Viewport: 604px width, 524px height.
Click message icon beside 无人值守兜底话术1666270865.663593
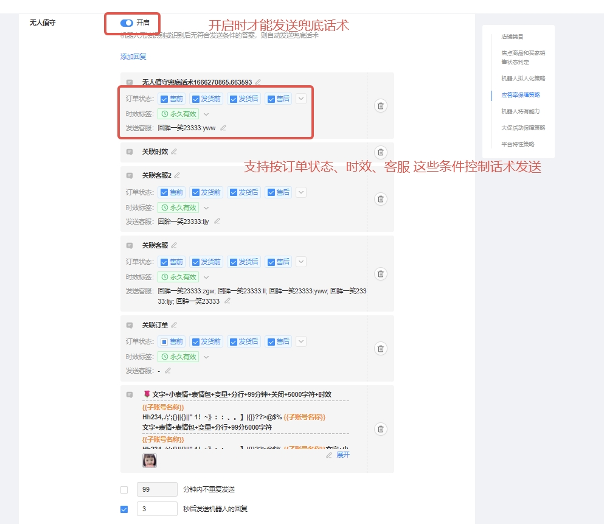(130, 82)
